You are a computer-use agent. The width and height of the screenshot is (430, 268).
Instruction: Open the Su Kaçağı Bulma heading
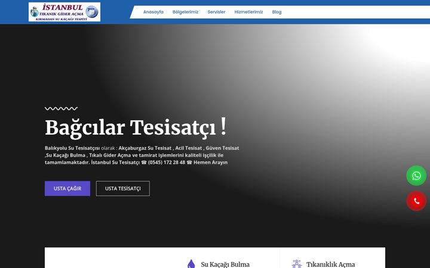[225, 264]
